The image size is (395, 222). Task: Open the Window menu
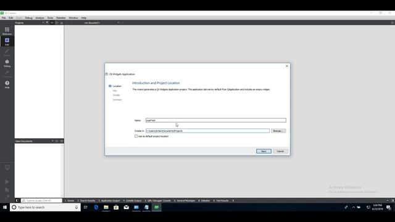pos(73,18)
